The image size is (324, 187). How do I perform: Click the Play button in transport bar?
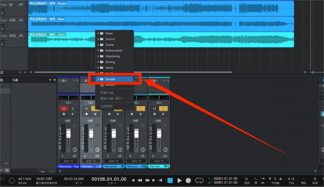pos(179,181)
